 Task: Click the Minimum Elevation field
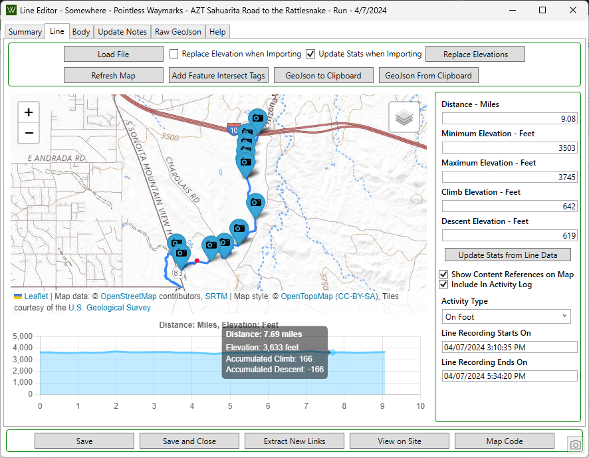tap(509, 148)
